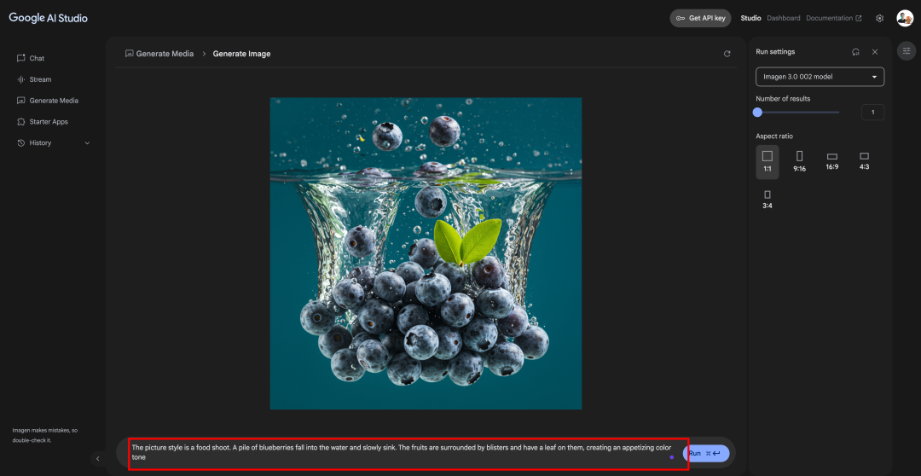
Task: Click the Get API key button
Action: coord(700,18)
